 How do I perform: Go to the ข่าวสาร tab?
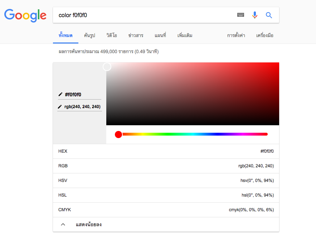point(136,35)
